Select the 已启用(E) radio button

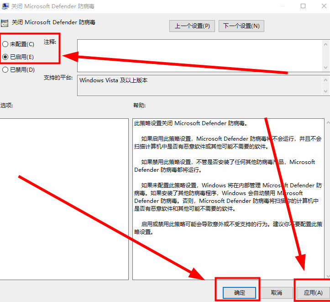pos(5,57)
